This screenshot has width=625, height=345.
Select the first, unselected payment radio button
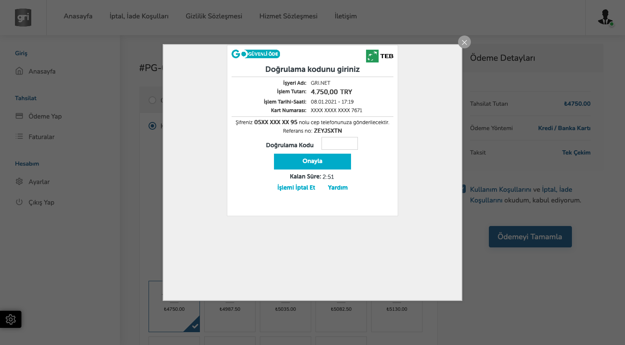[x=152, y=100]
